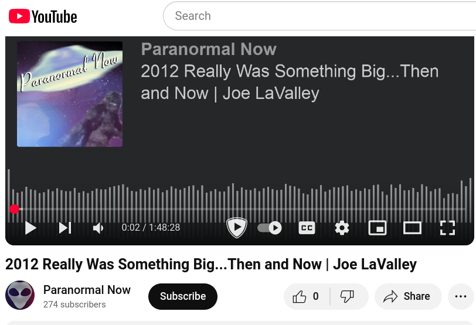Subscribe to Paranormal Now channel
476x325 pixels.
(x=183, y=296)
